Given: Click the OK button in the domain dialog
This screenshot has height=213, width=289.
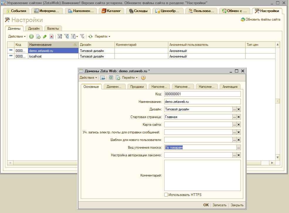Looking at the screenshot, I should (206, 205).
